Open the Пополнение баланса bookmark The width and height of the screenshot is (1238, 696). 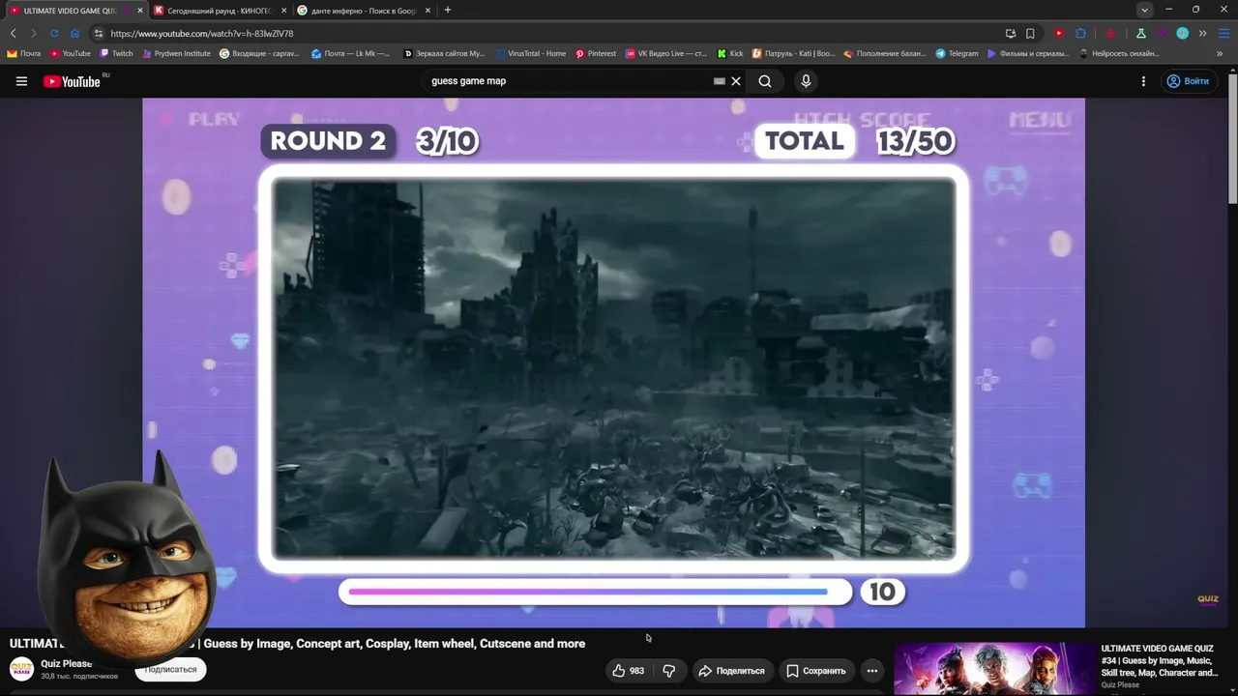tap(885, 54)
